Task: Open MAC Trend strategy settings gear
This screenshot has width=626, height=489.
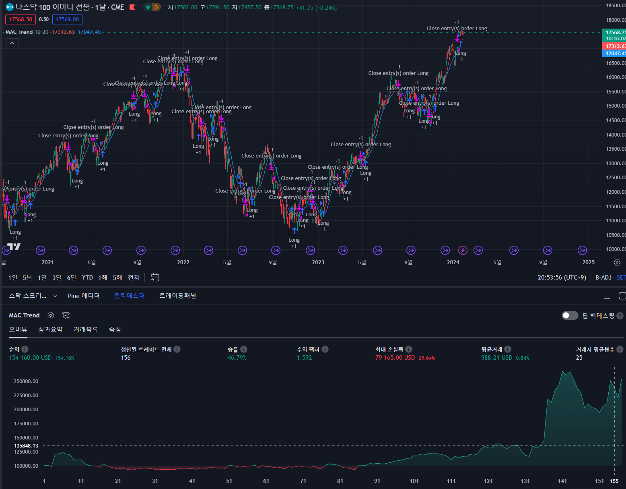Action: click(x=51, y=315)
